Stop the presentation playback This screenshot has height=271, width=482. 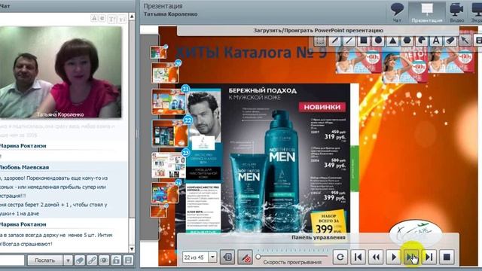pos(447,257)
